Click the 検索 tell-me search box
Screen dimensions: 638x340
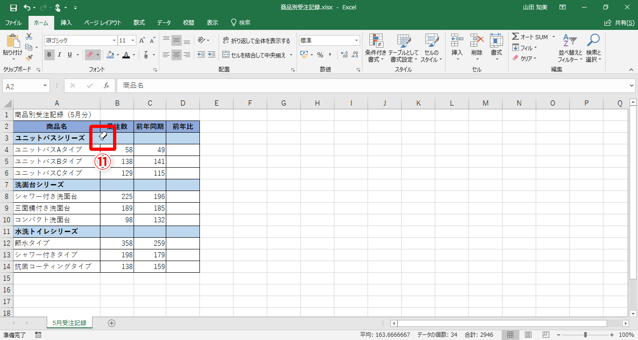pyautogui.click(x=241, y=22)
